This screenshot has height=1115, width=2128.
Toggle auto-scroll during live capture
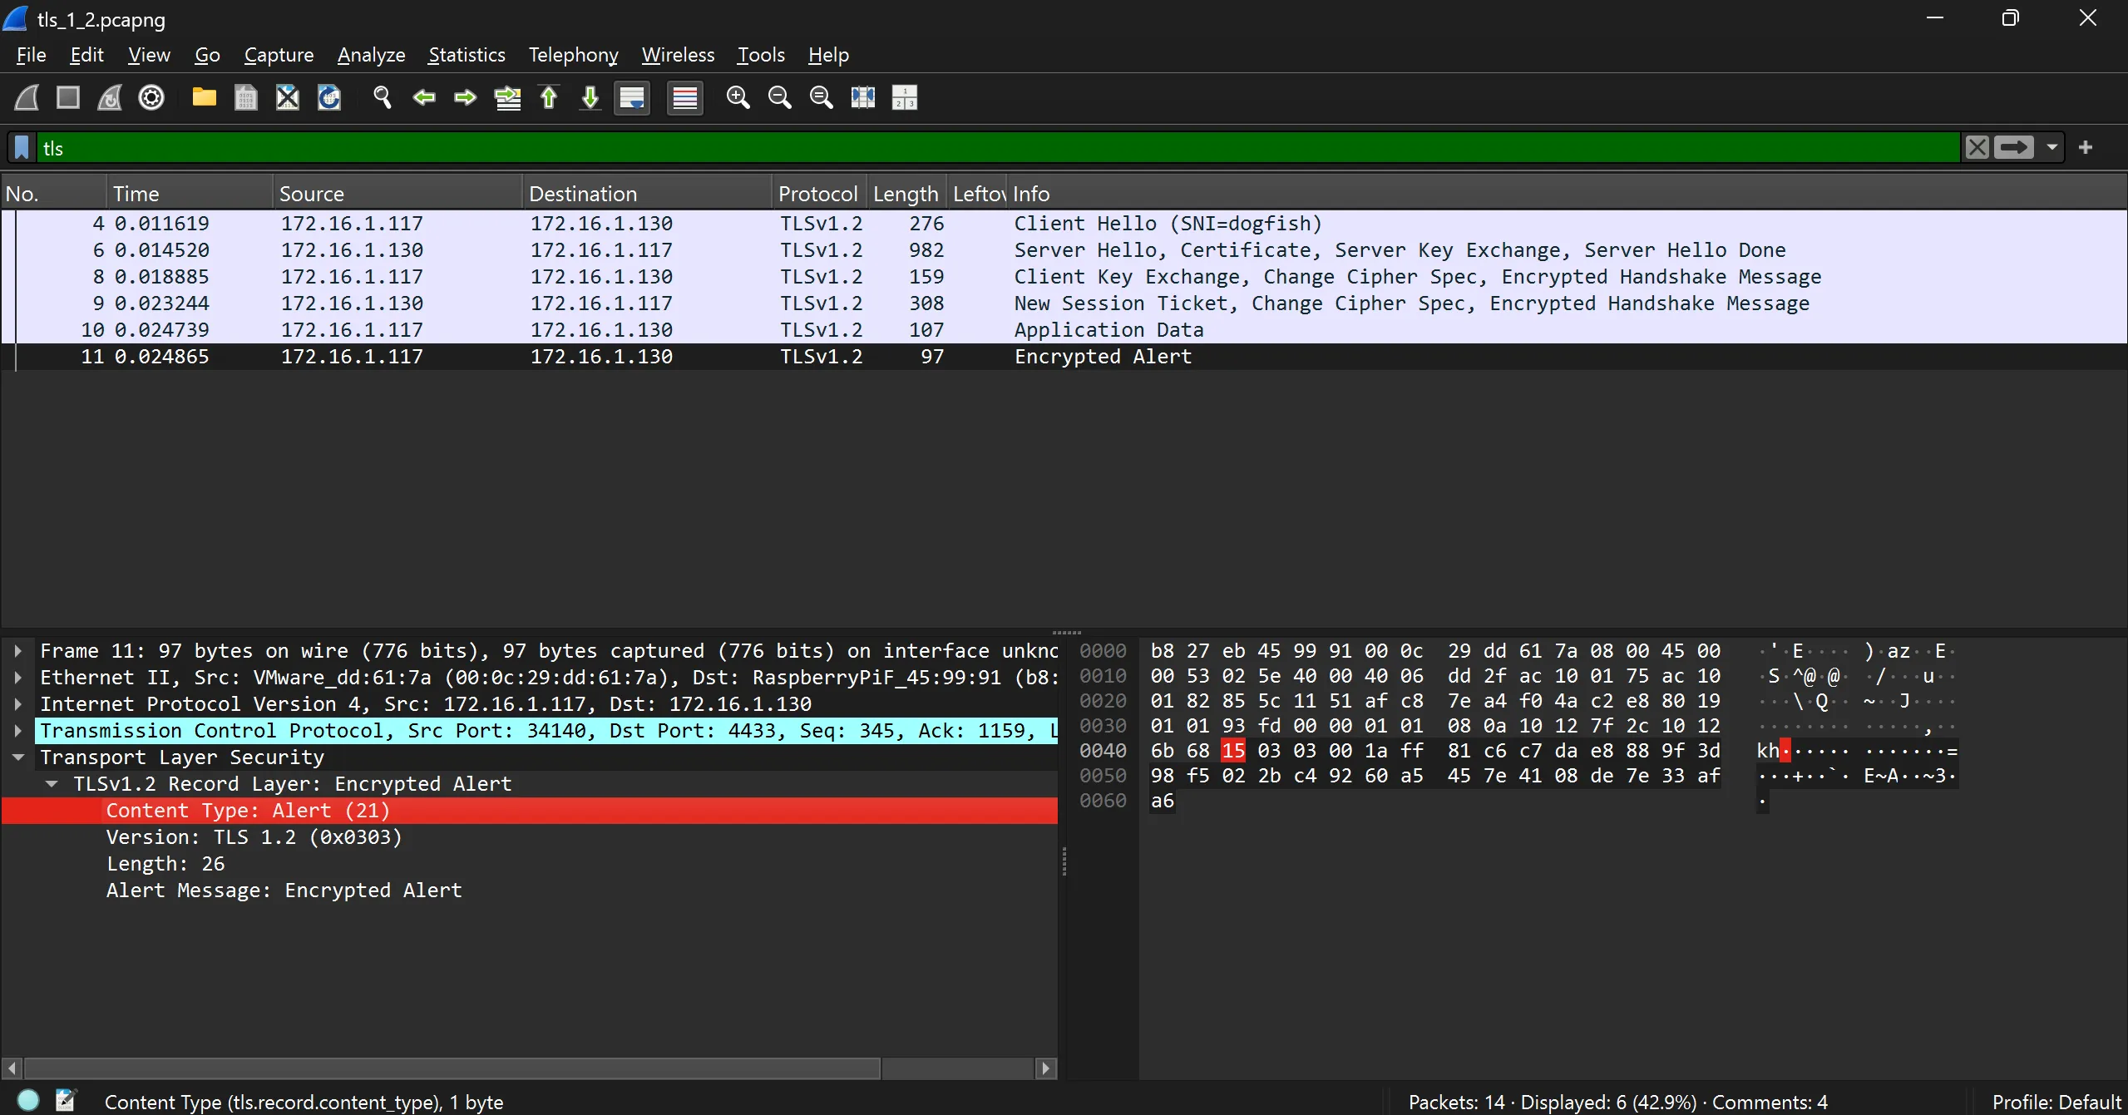[632, 97]
